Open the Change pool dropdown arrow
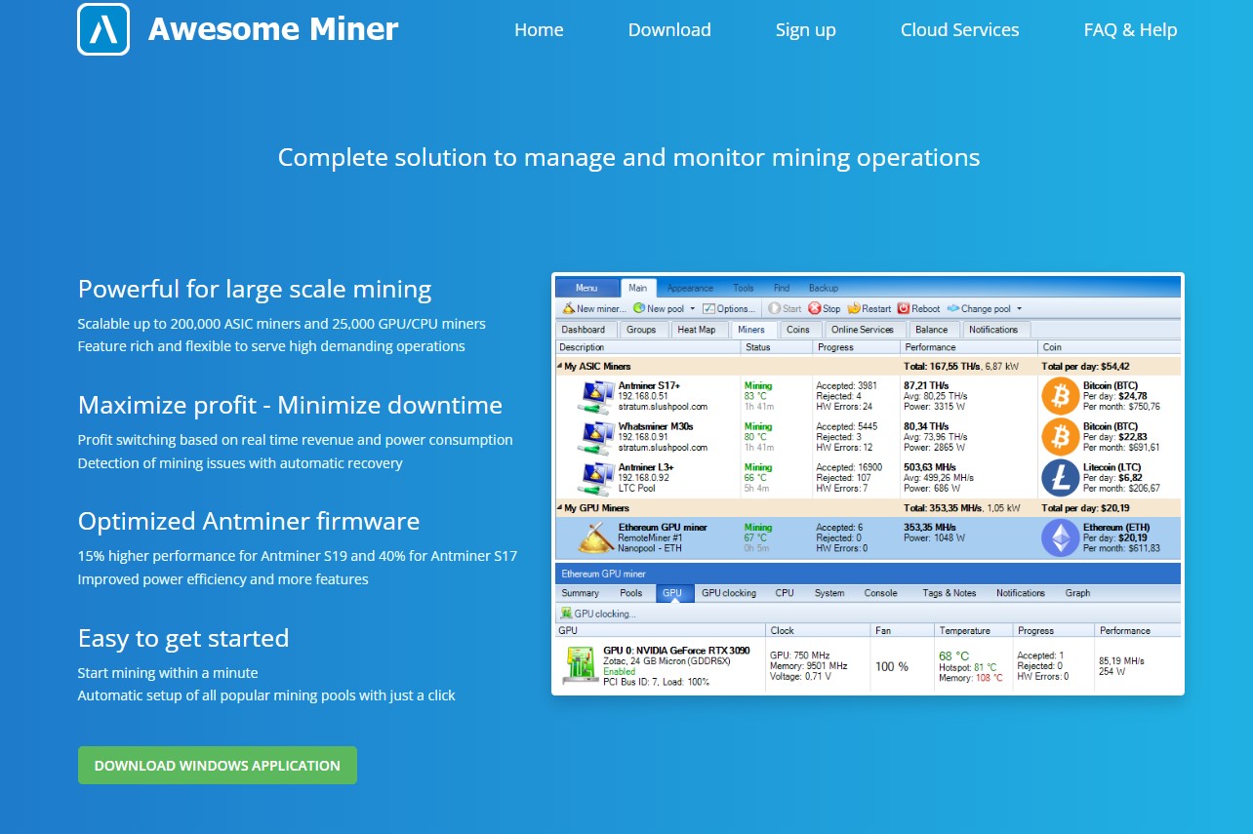 click(x=1019, y=308)
